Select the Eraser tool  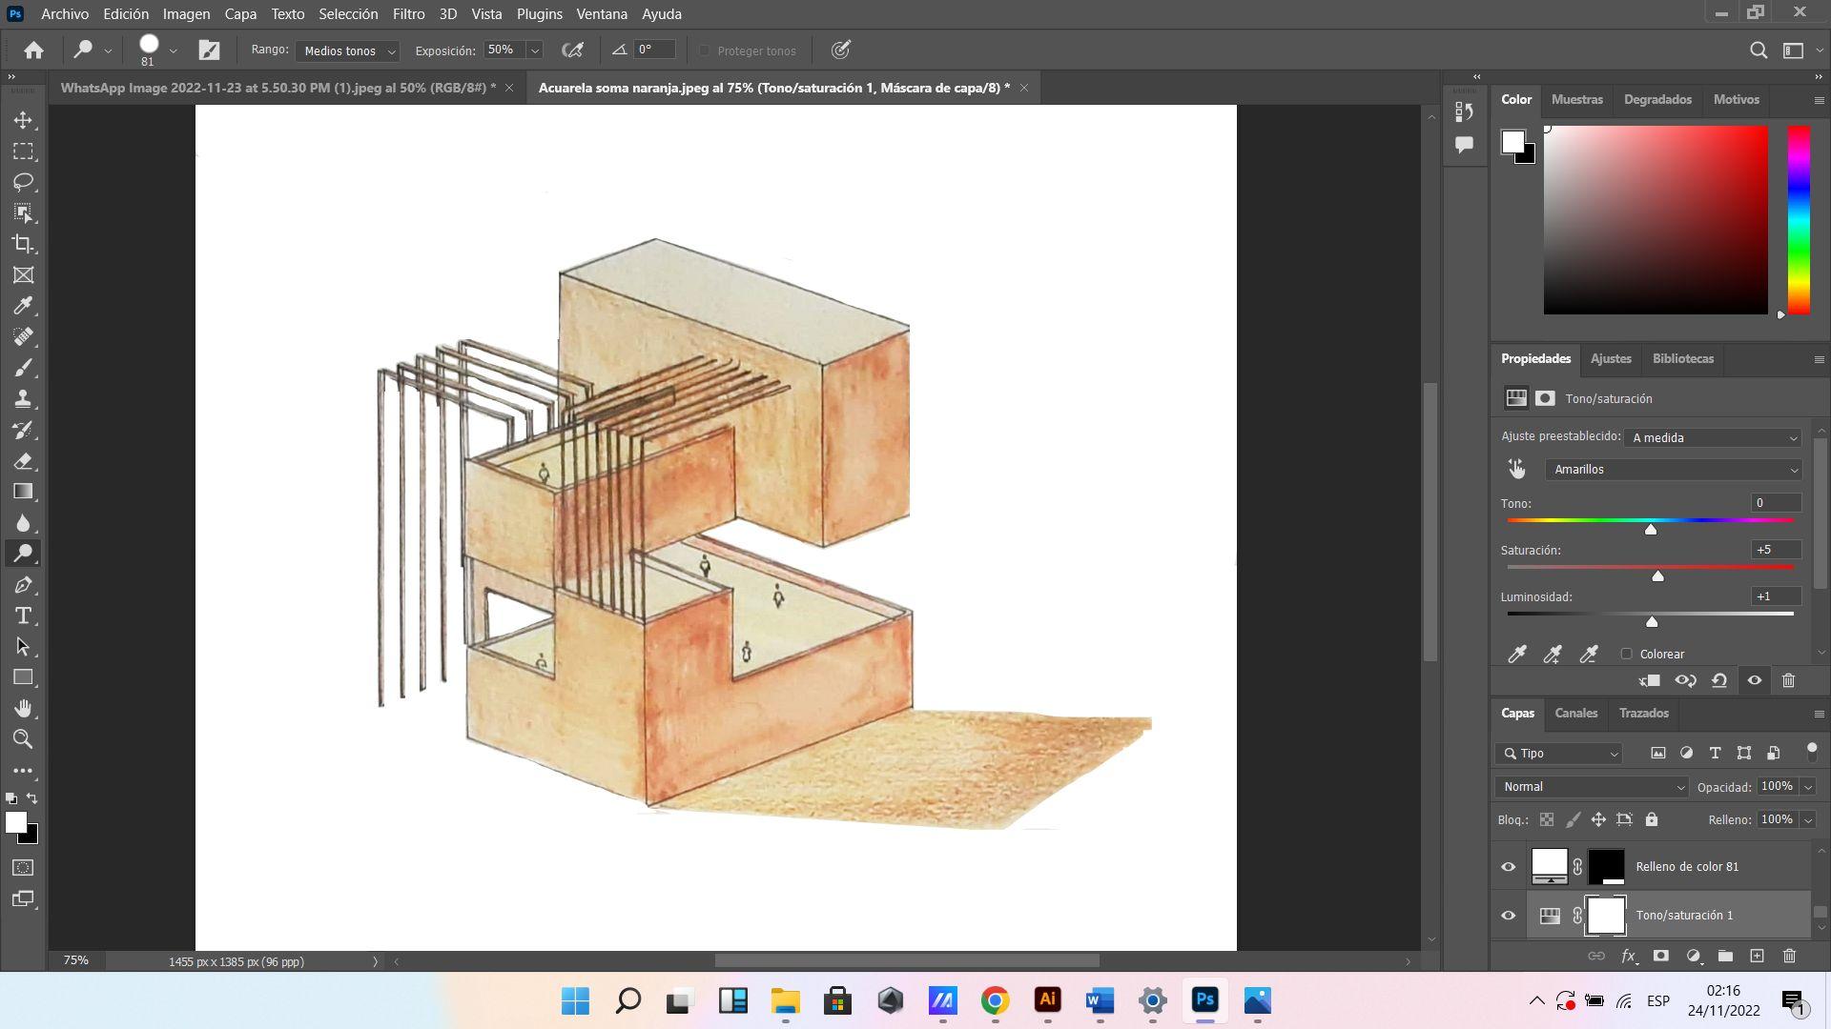[23, 461]
